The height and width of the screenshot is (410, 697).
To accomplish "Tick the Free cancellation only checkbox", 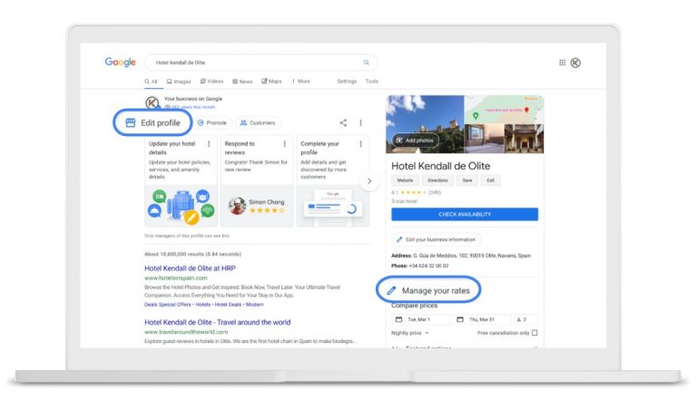I will 535,333.
